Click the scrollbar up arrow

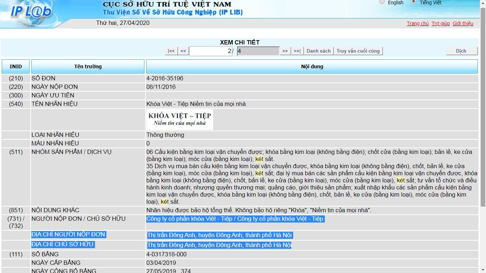(483, 3)
